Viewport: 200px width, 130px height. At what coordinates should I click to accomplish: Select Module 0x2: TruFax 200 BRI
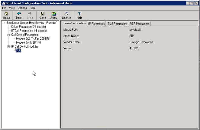[x=33, y=39]
